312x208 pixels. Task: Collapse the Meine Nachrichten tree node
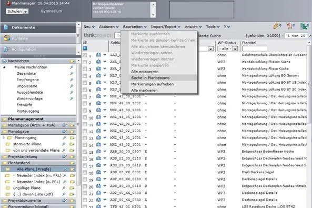[4, 67]
